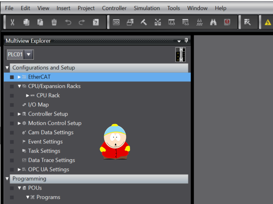Click the Data Trace Settings icon
Screen dimensions: 273x204
tap(24, 160)
